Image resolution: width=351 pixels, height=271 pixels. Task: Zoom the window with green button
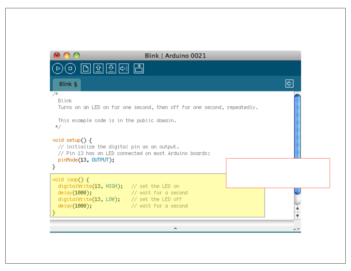tap(77, 55)
